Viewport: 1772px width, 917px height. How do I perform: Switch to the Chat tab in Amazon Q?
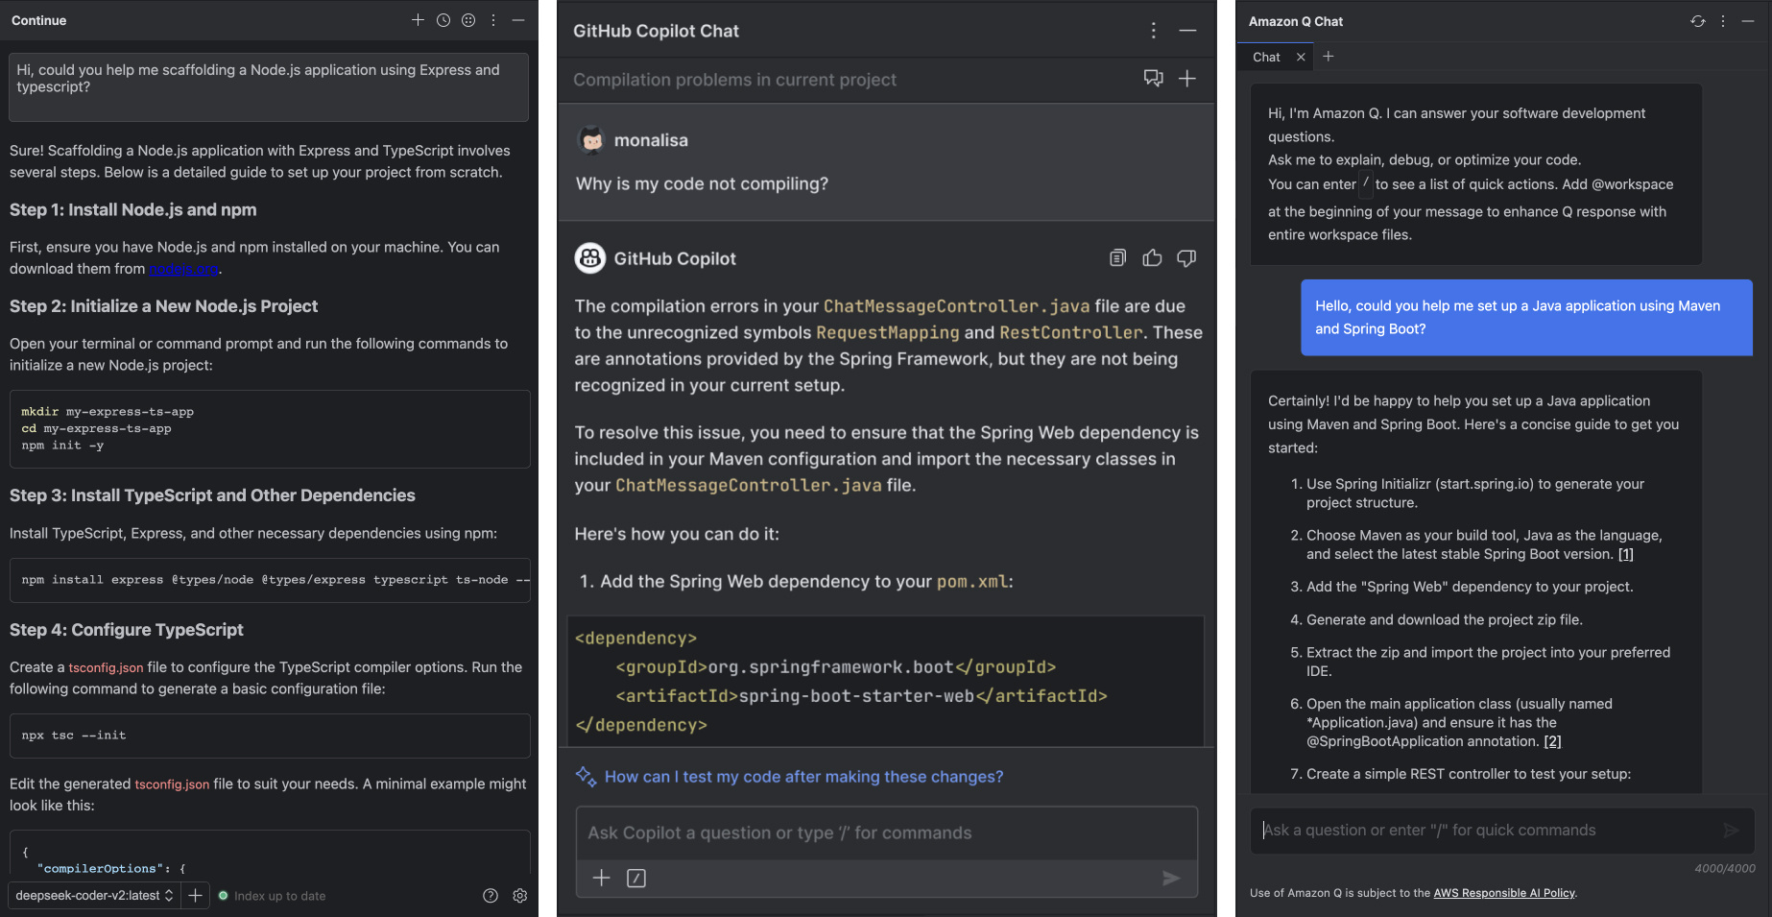tap(1265, 57)
